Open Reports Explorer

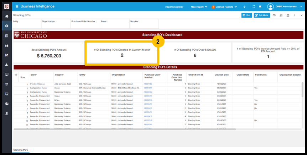174,7
